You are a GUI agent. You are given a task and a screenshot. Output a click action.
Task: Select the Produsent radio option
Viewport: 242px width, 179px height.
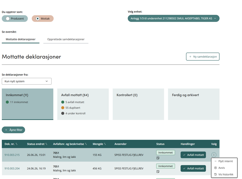pos(15,19)
